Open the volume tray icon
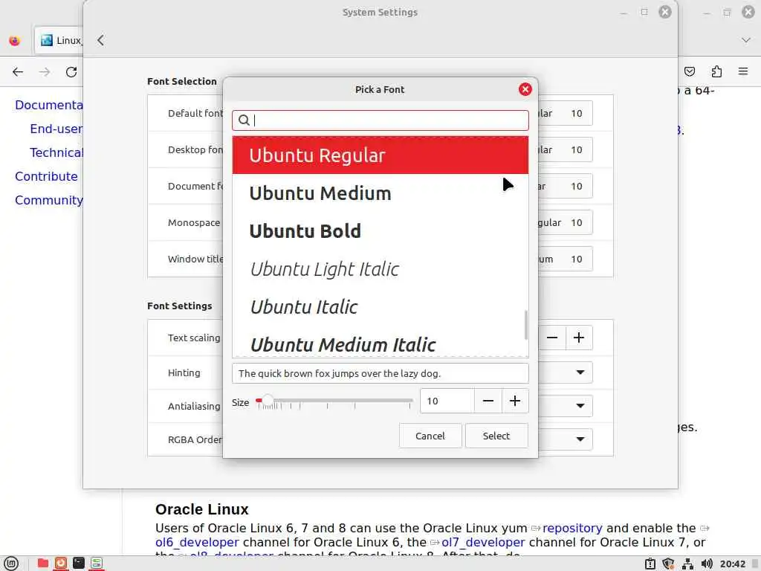 coord(707,564)
